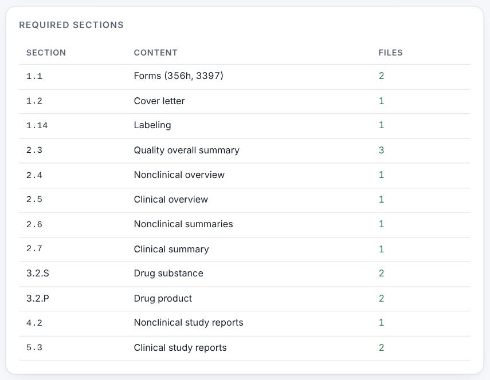The width and height of the screenshot is (490, 380).
Task: Select section number 1.1
Action: (34, 76)
